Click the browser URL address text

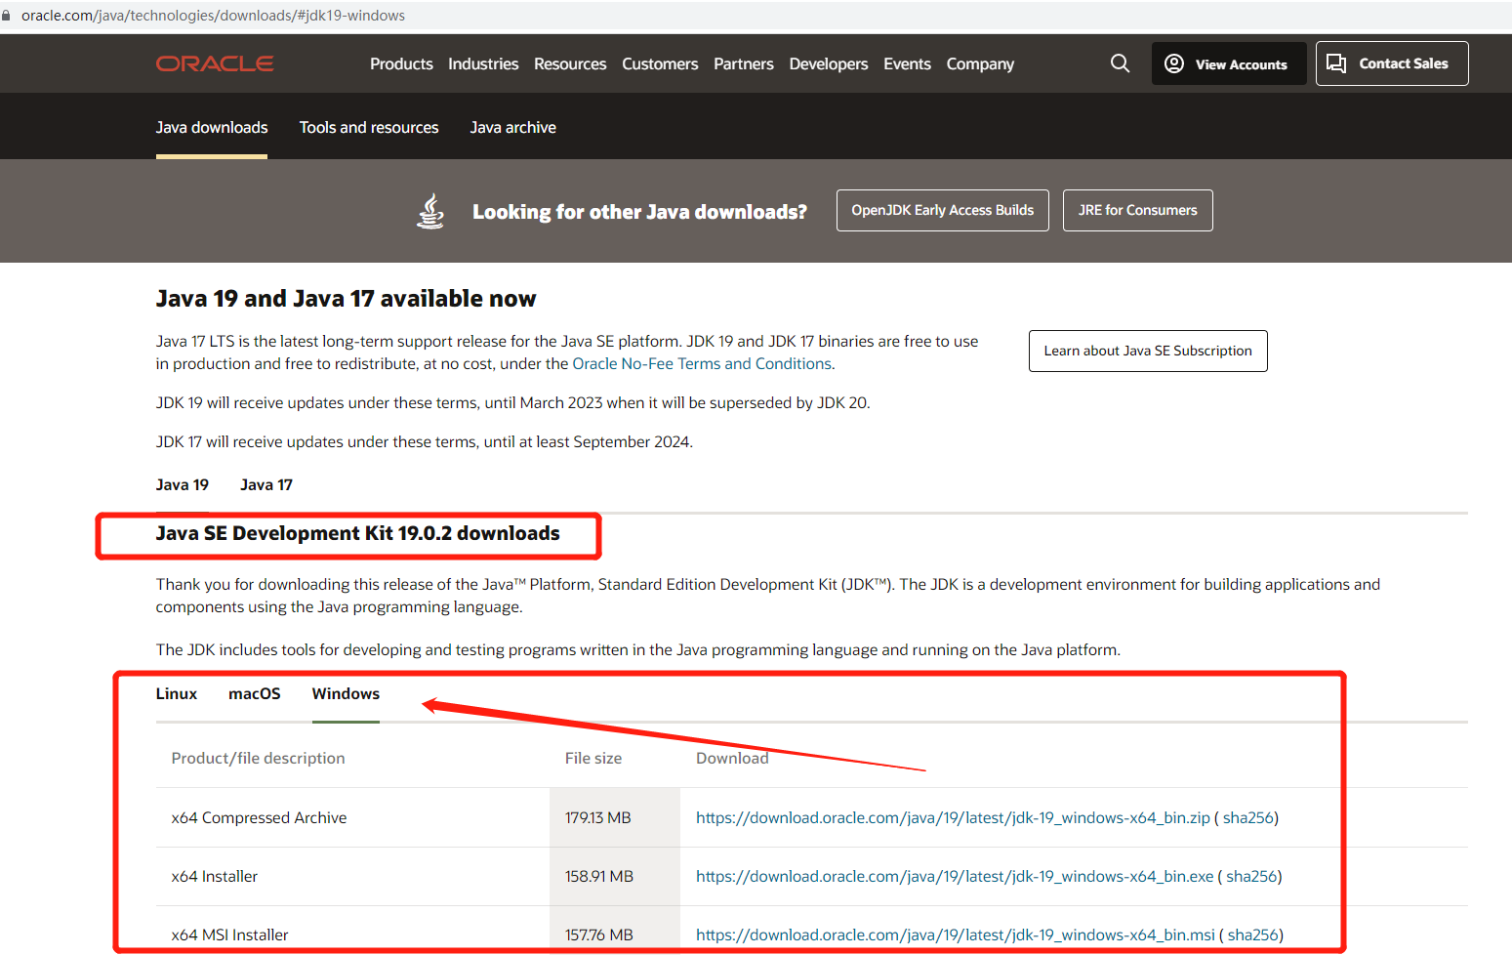coord(213,16)
